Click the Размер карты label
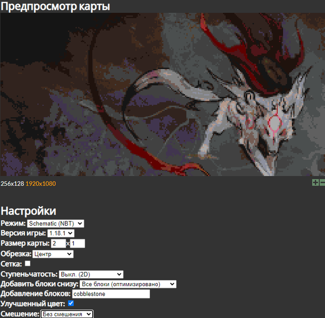Image resolution: width=325 pixels, height=318 pixels. [x=25, y=243]
